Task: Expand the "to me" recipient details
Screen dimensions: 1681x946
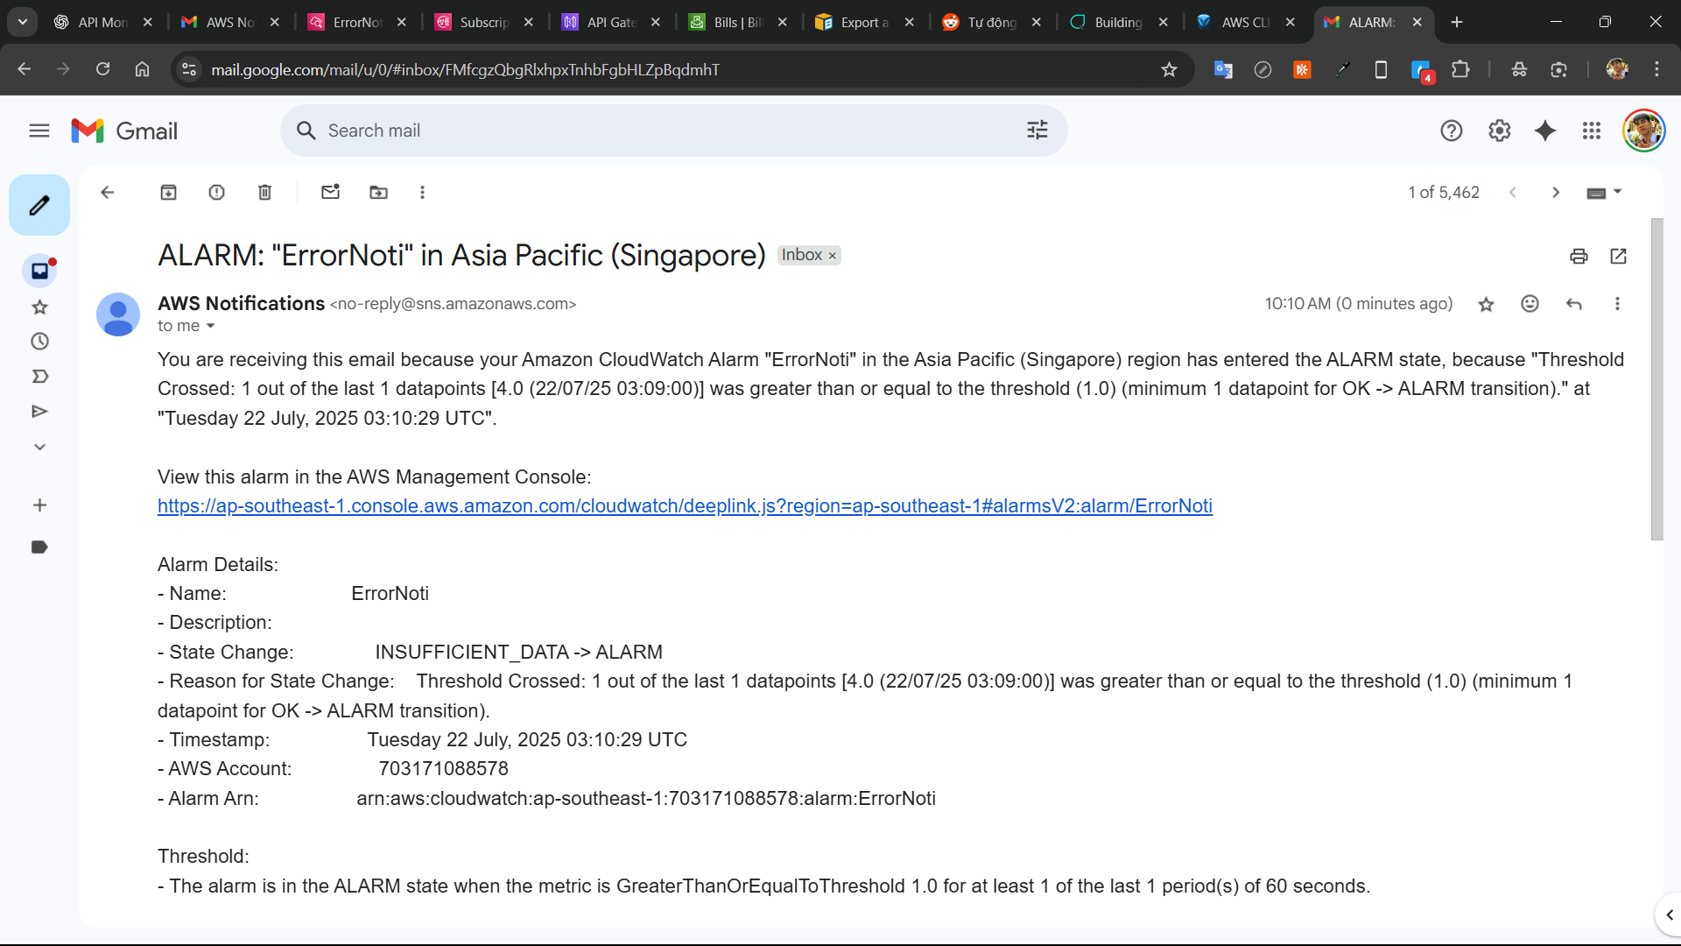Action: pyautogui.click(x=210, y=327)
